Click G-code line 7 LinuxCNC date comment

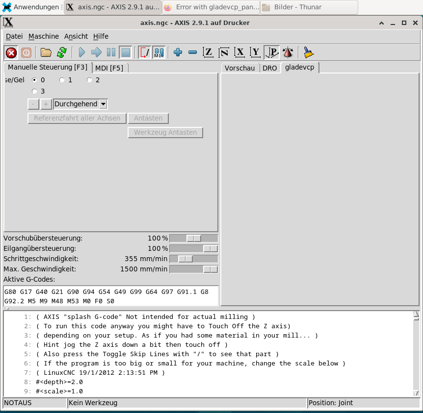(x=100, y=373)
